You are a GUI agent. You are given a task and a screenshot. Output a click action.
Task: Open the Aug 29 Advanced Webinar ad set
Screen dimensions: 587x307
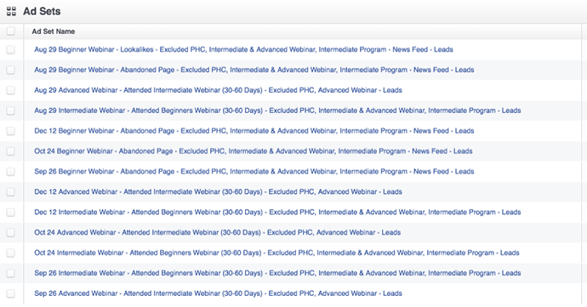tap(219, 90)
